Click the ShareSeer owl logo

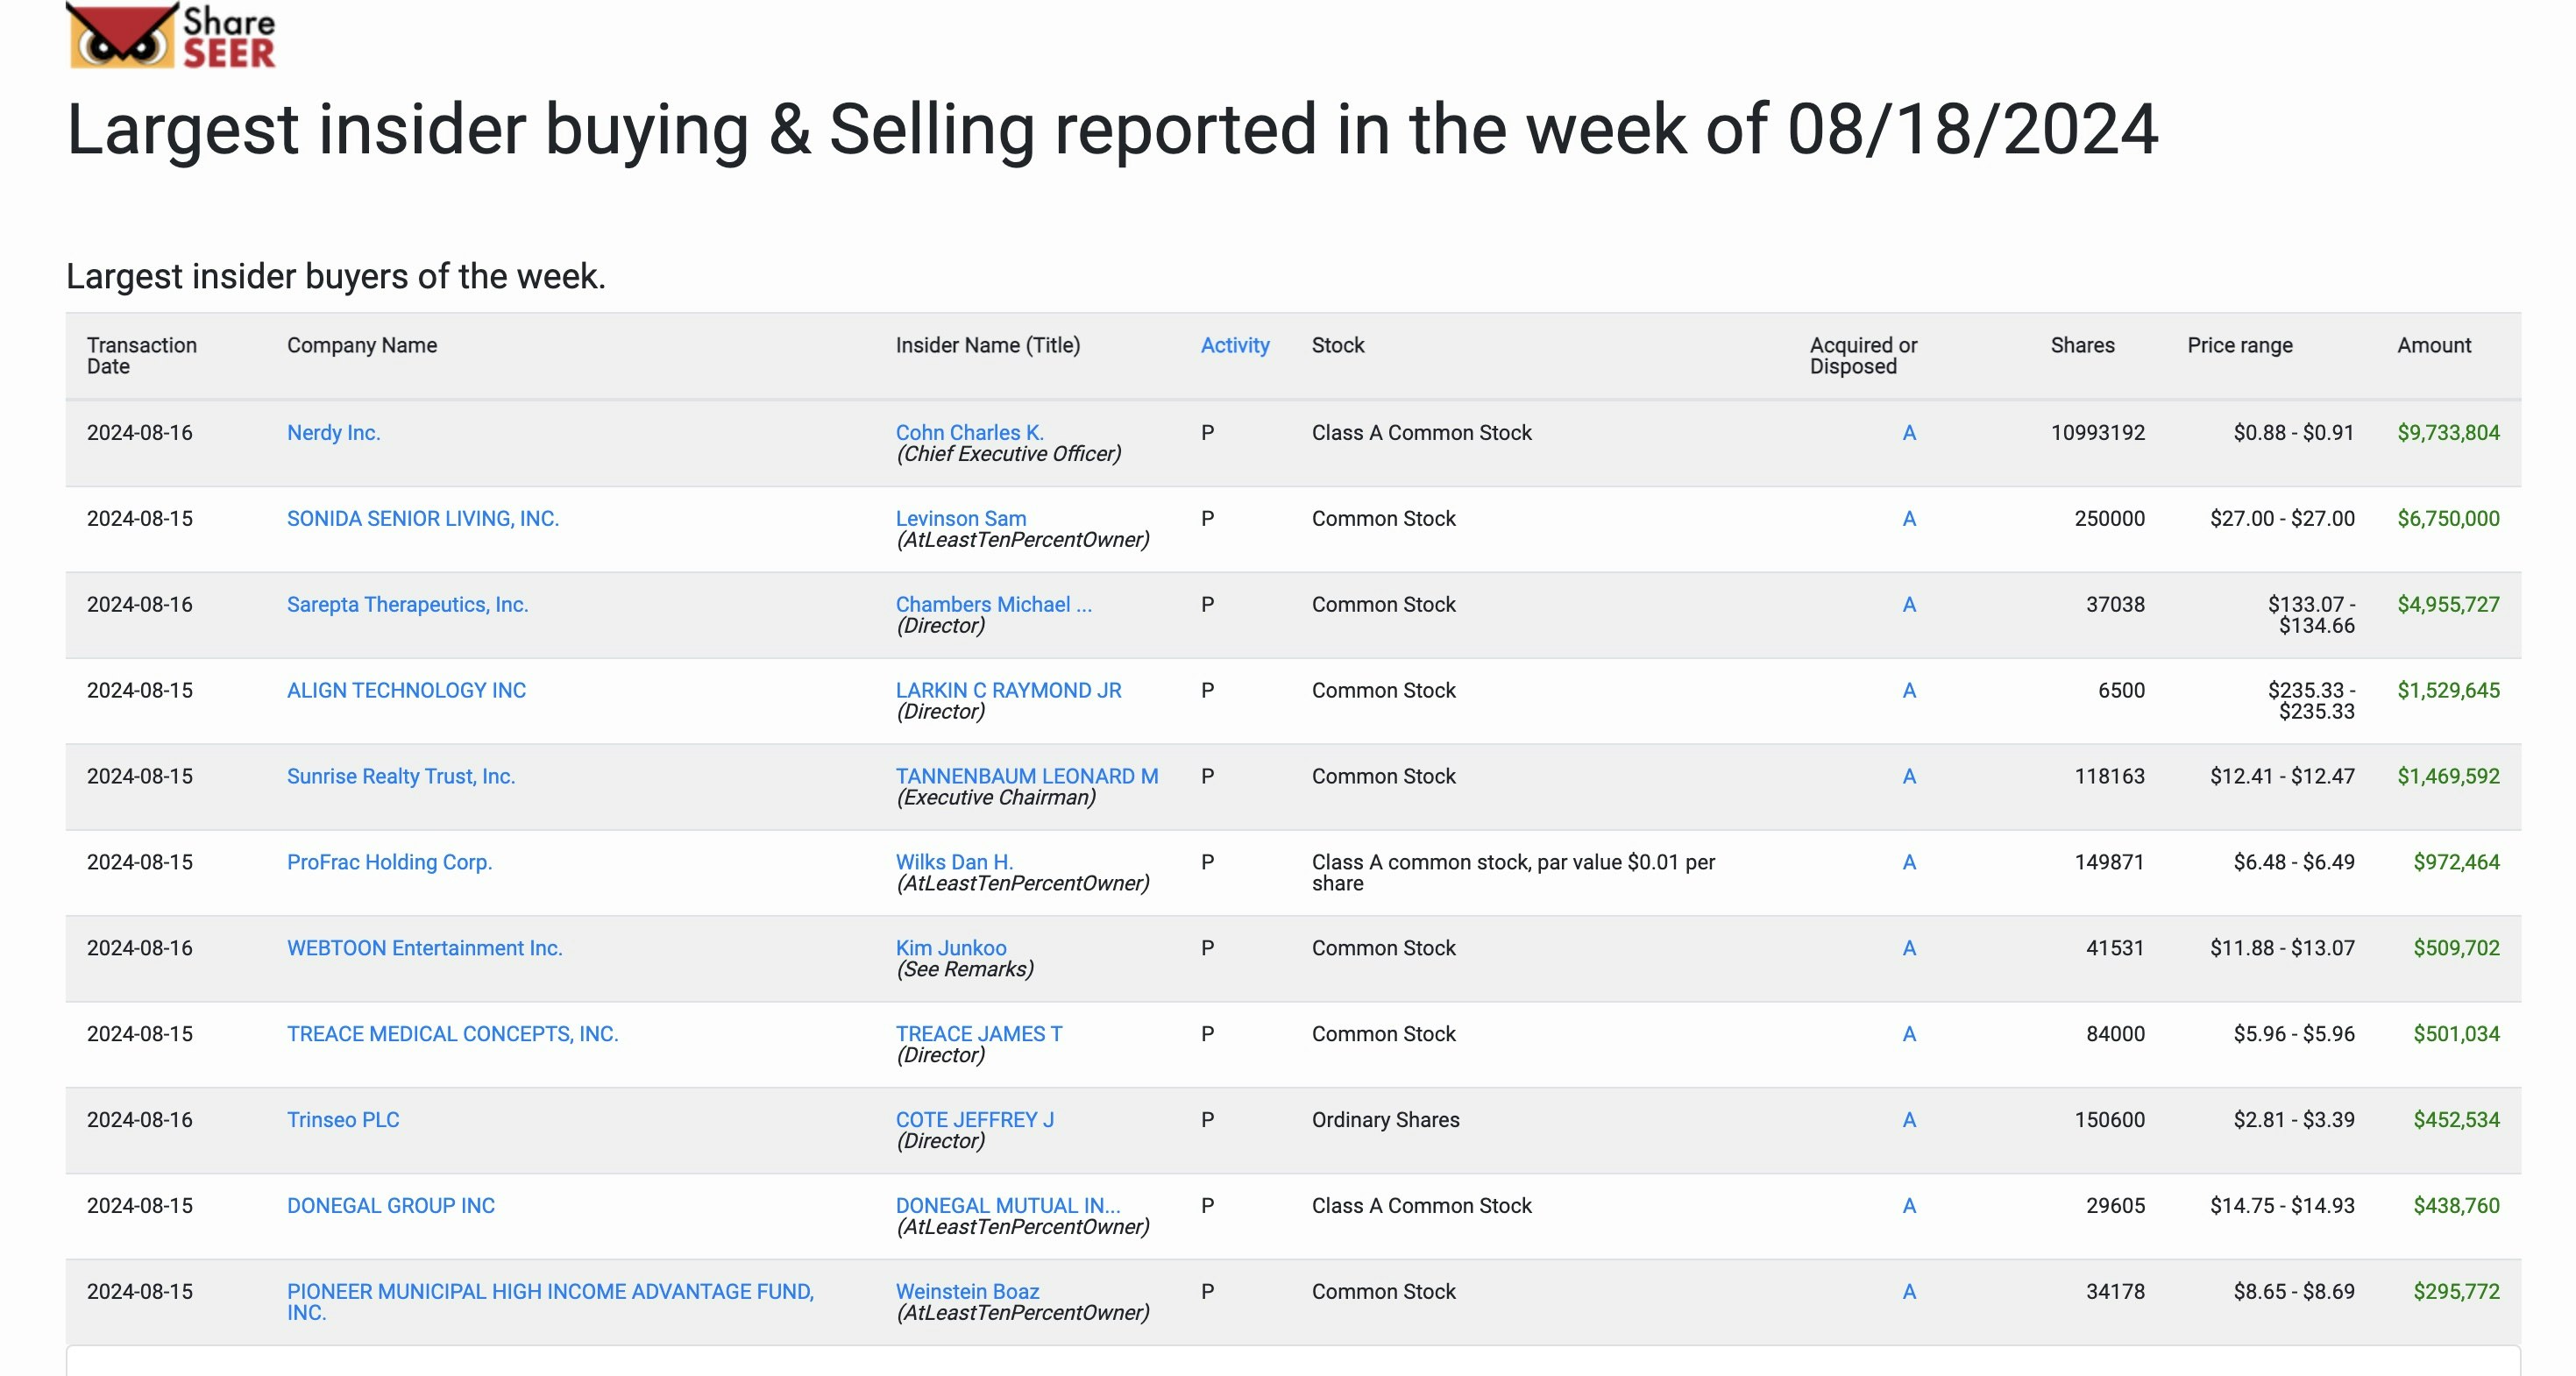coord(171,35)
